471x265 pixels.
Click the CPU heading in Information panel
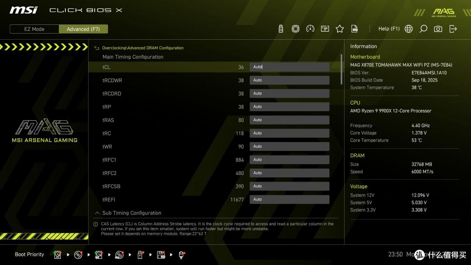(355, 102)
